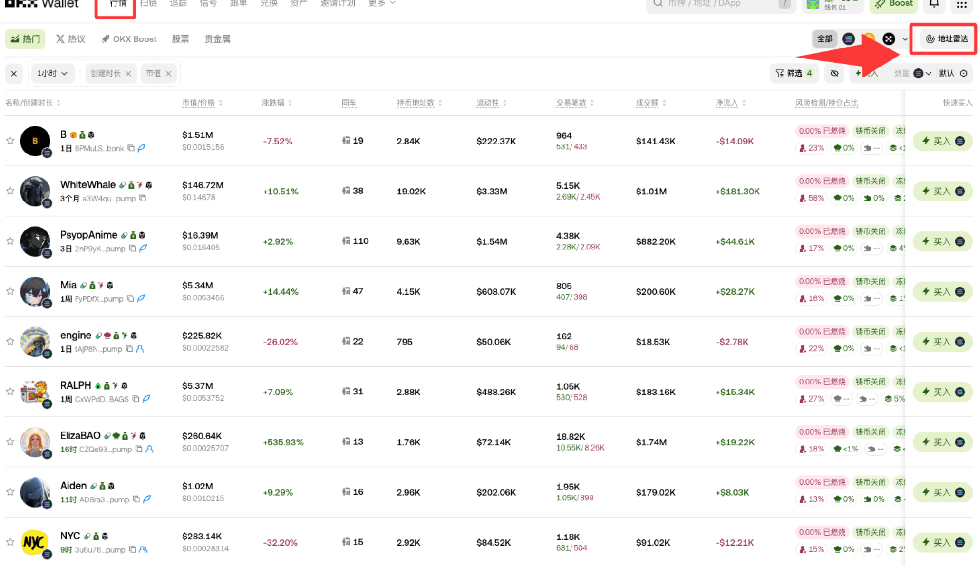This screenshot has height=566, width=978.
Task: Copy the PsyopAnime contract address
Action: (x=133, y=249)
